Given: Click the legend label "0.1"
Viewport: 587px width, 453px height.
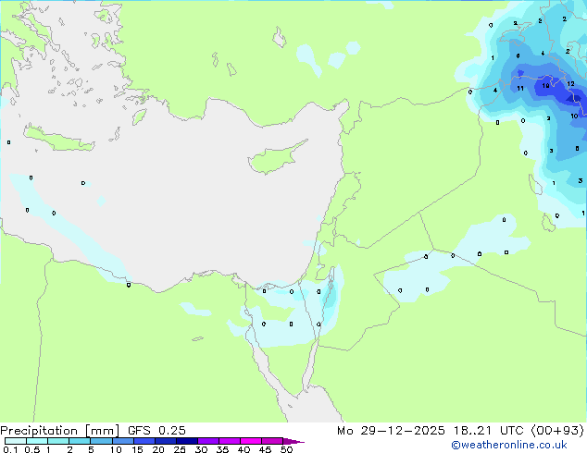Looking at the screenshot, I should tap(10, 449).
